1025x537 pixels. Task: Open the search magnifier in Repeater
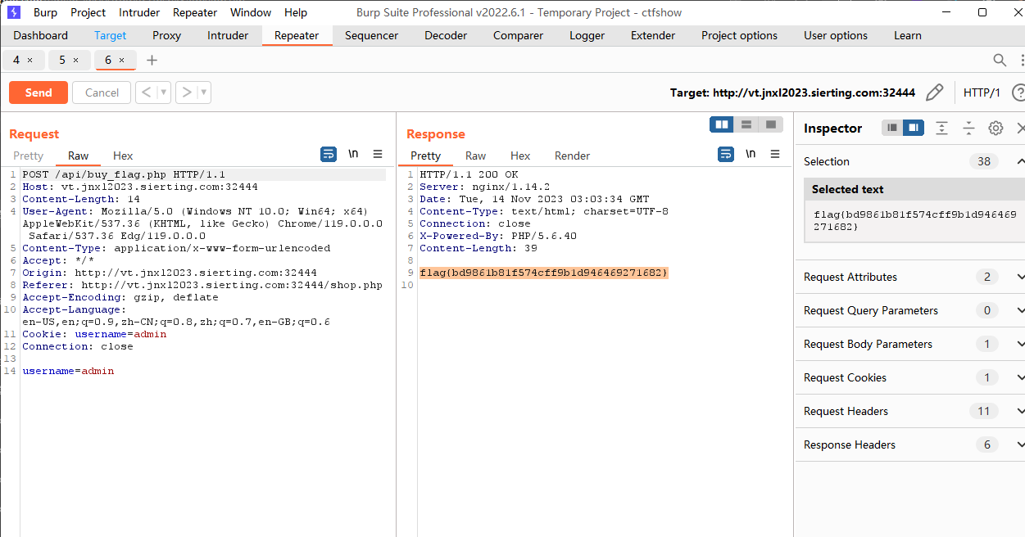(1000, 60)
